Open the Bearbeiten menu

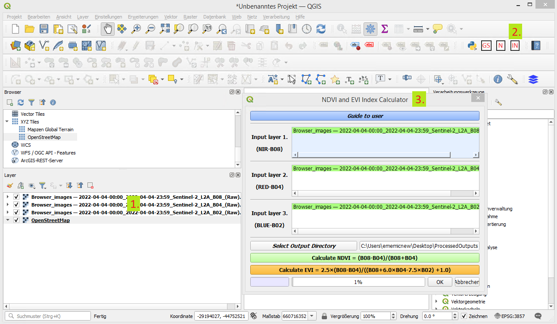39,17
